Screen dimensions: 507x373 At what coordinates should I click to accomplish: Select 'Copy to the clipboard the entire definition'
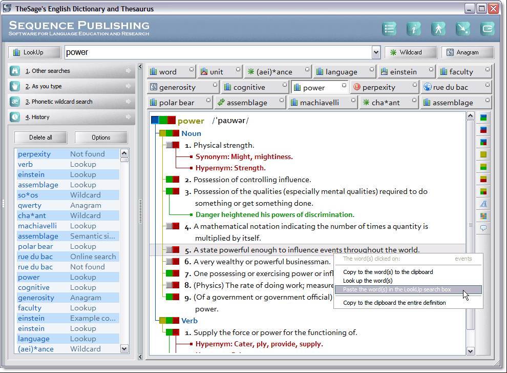[394, 303]
